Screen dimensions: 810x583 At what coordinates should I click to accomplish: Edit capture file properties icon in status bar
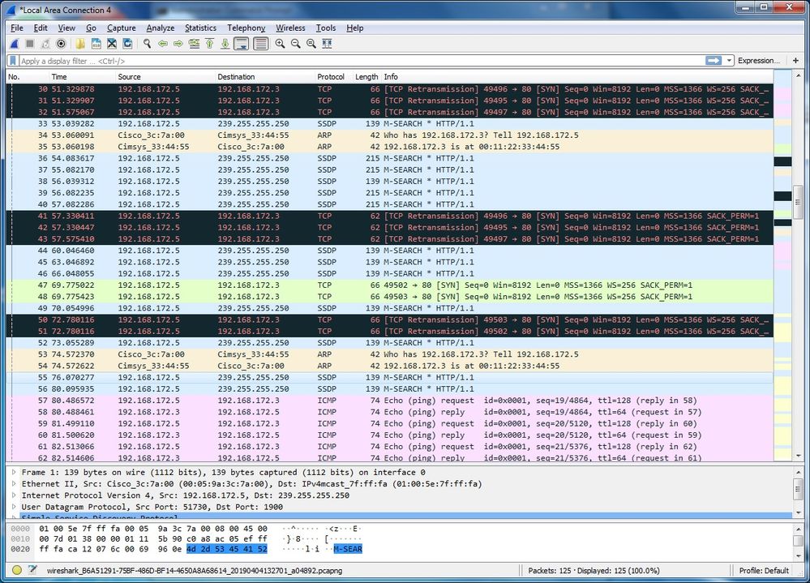32,570
